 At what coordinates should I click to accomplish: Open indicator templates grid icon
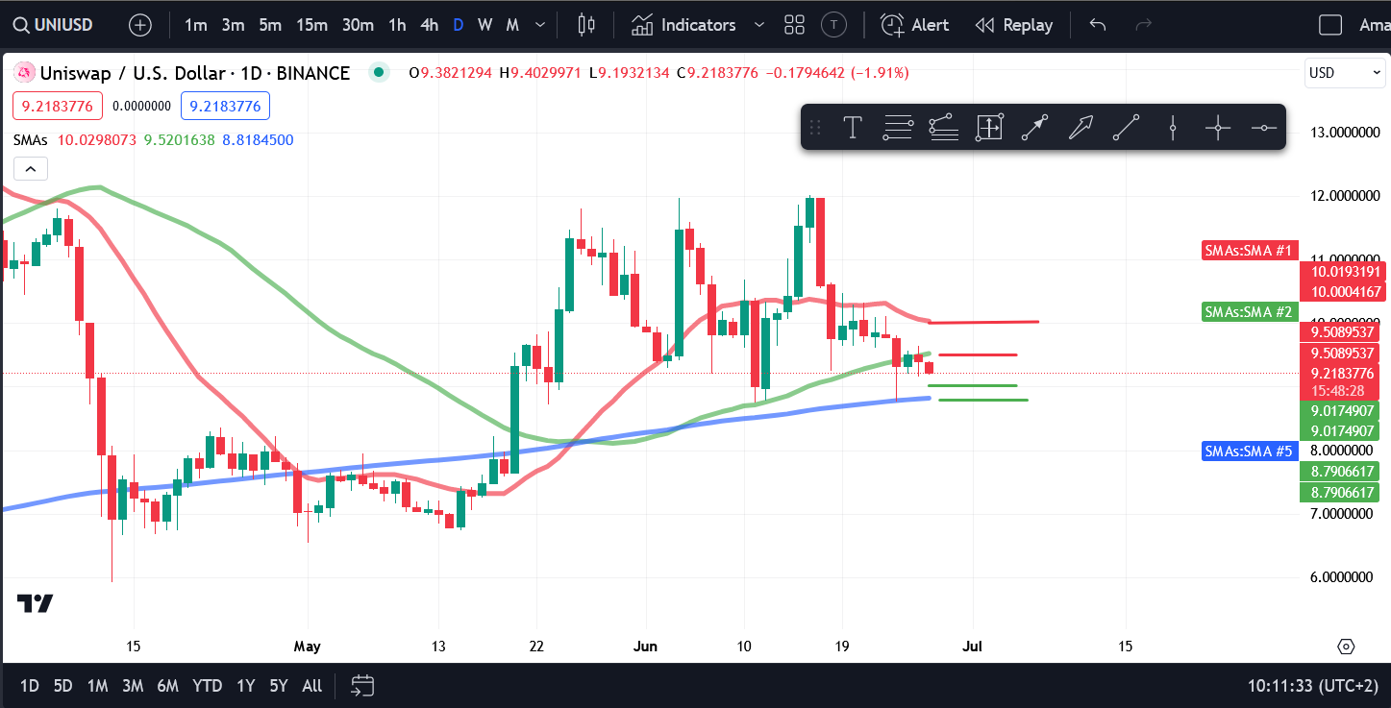pyautogui.click(x=794, y=25)
